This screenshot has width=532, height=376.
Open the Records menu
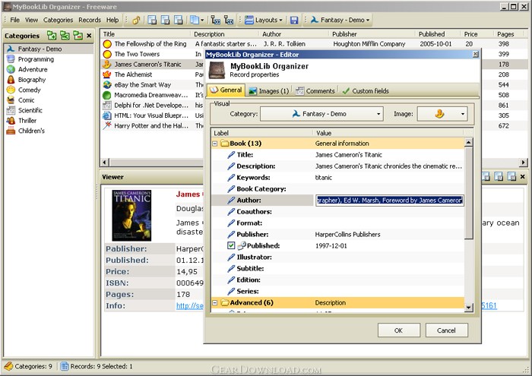90,20
